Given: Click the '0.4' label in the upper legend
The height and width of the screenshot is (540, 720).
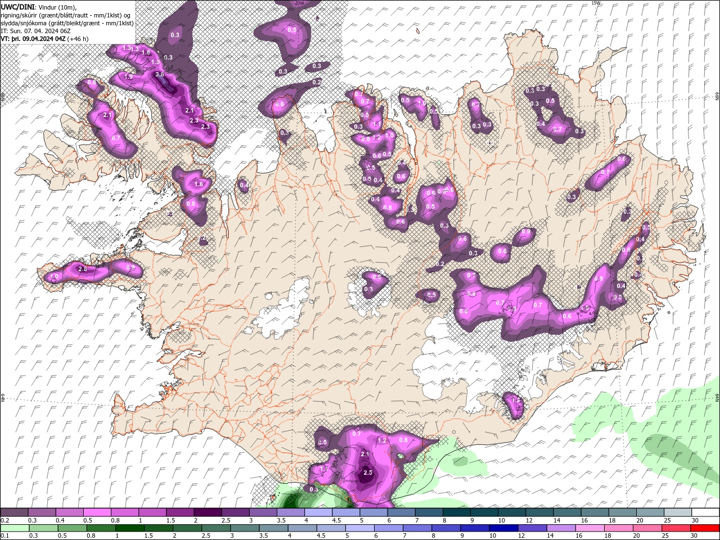Looking at the screenshot, I should tap(60, 520).
